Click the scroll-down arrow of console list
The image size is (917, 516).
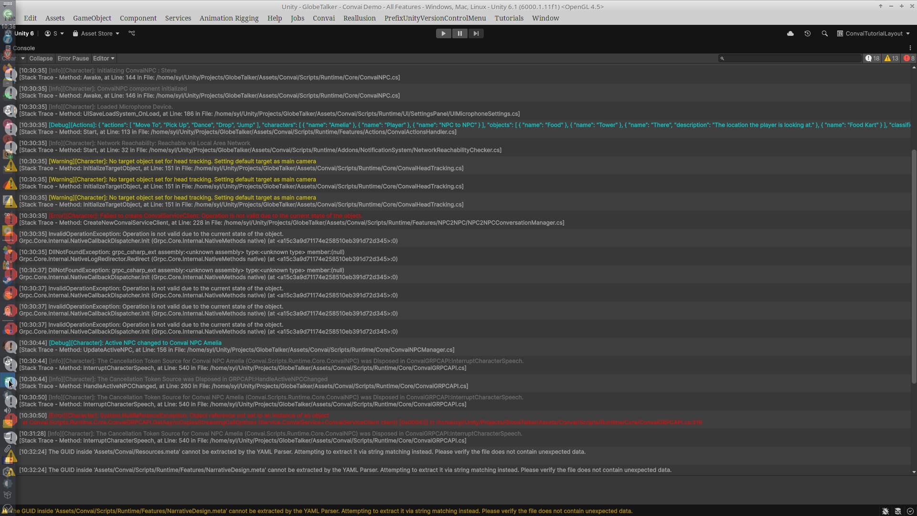[914, 472]
